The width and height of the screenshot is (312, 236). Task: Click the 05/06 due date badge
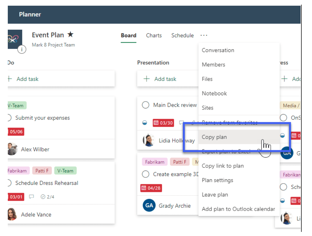pyautogui.click(x=16, y=132)
